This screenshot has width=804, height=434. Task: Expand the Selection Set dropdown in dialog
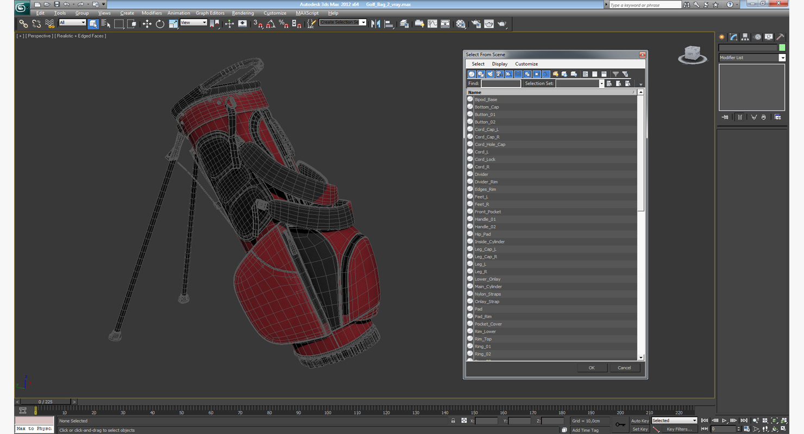[x=601, y=84]
